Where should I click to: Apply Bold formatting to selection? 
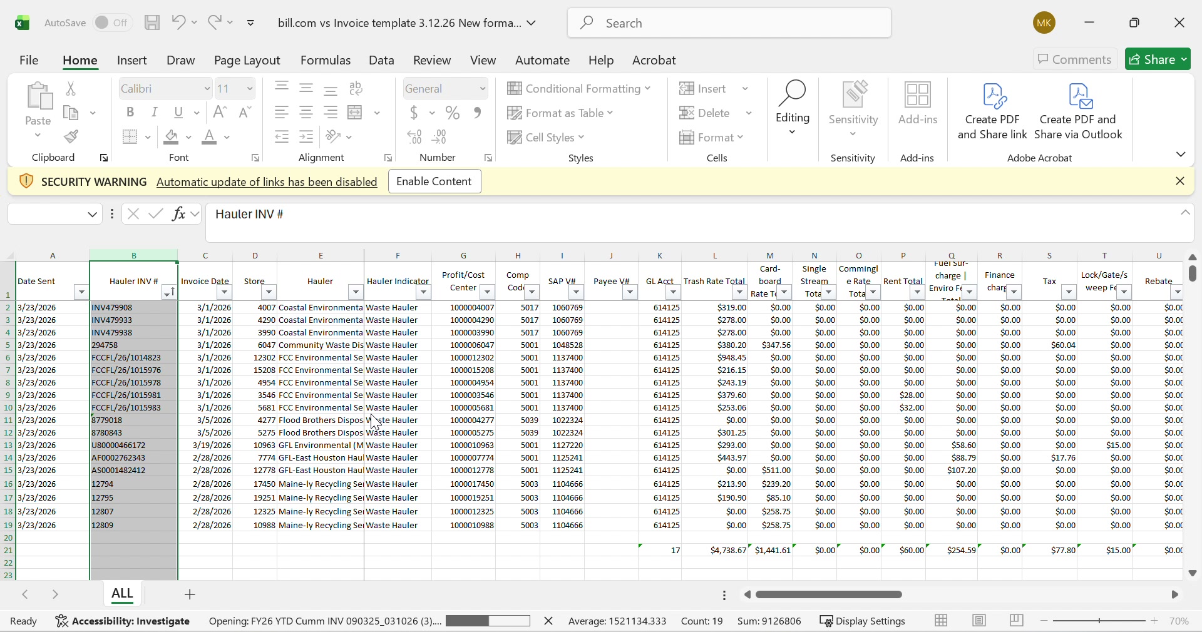coord(130,113)
